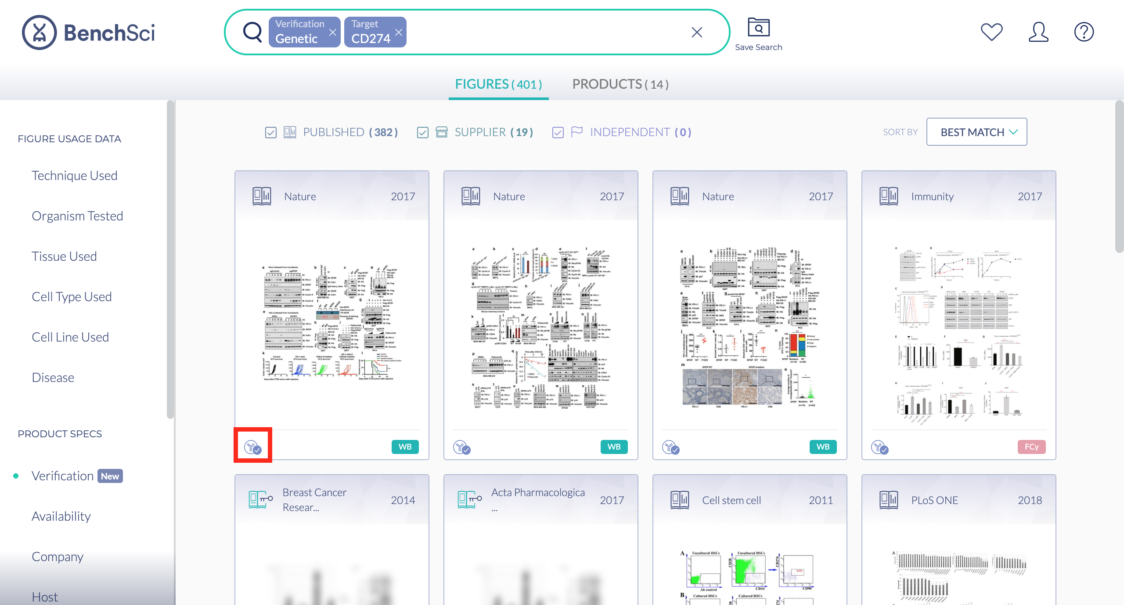Click the search magnifier icon

[252, 32]
